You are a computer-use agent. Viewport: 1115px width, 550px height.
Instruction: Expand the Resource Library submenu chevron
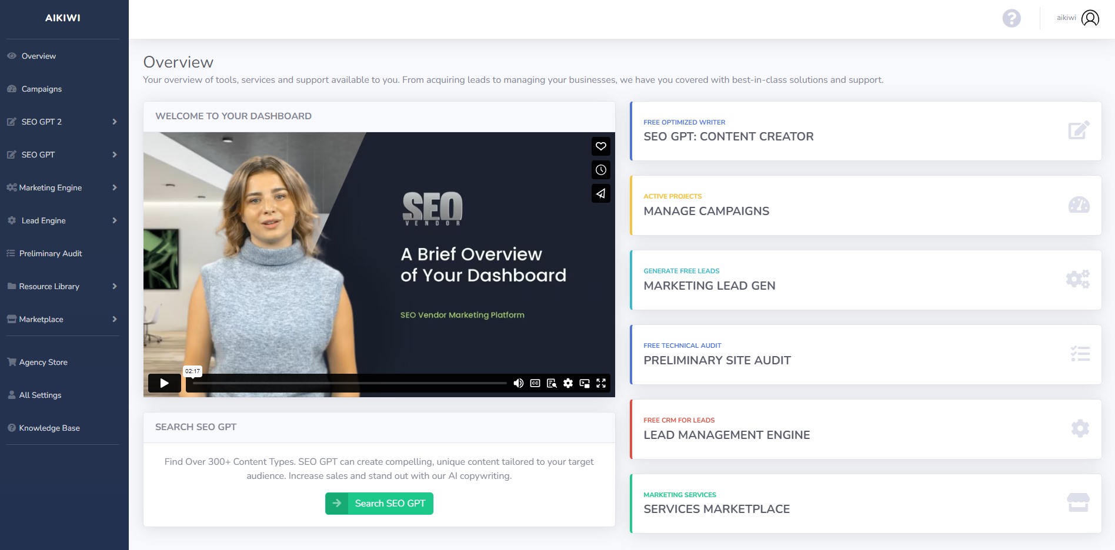pos(115,286)
